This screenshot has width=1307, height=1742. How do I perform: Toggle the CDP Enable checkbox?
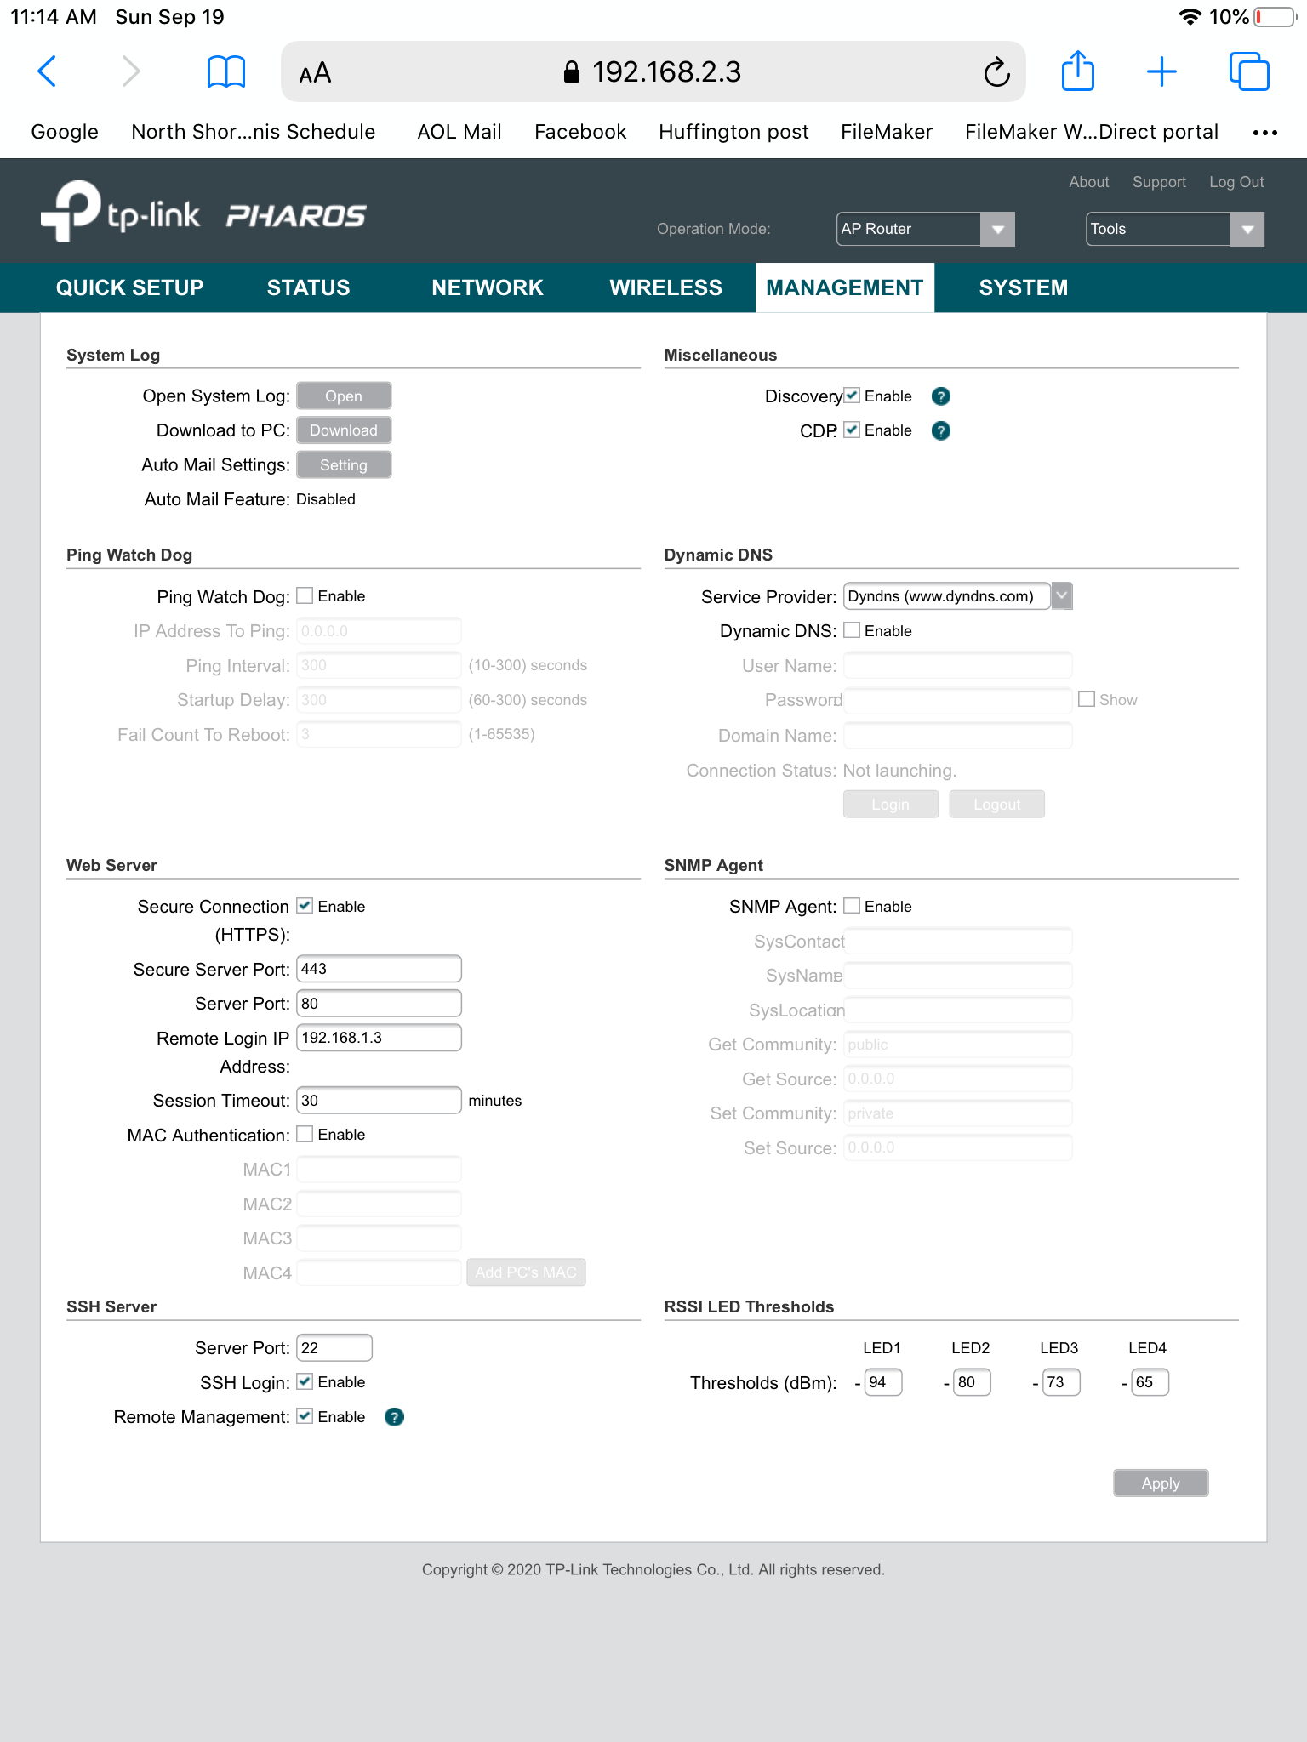pos(852,430)
